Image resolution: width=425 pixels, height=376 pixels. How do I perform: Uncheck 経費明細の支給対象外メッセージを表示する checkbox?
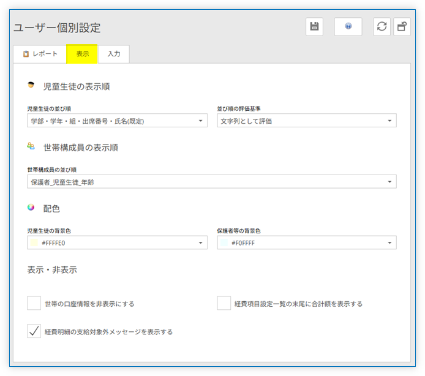(34, 331)
